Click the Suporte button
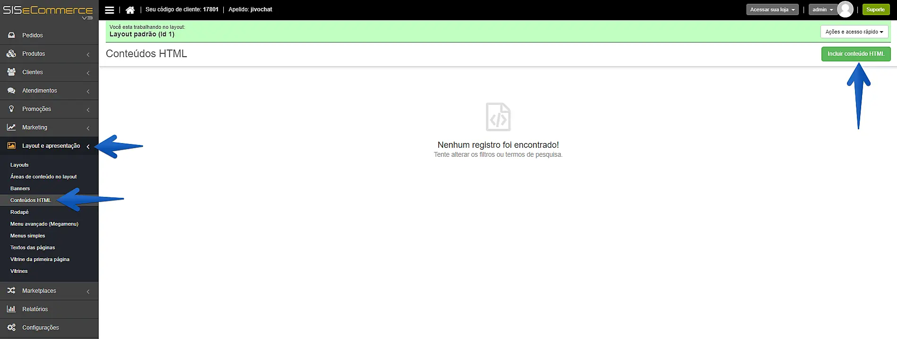Screen dimensions: 897x339 875,9
